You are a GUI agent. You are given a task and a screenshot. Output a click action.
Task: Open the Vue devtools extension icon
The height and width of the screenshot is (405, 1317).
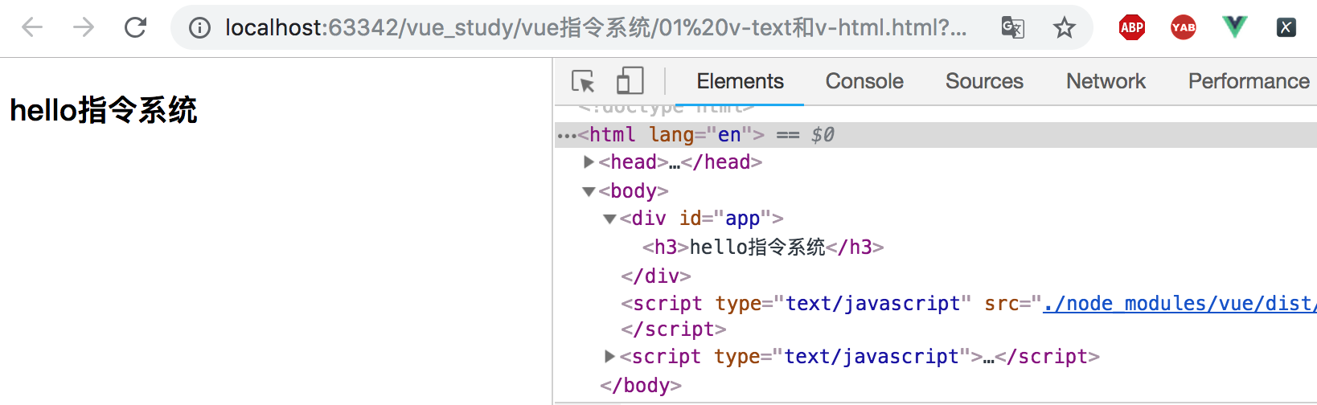point(1235,27)
